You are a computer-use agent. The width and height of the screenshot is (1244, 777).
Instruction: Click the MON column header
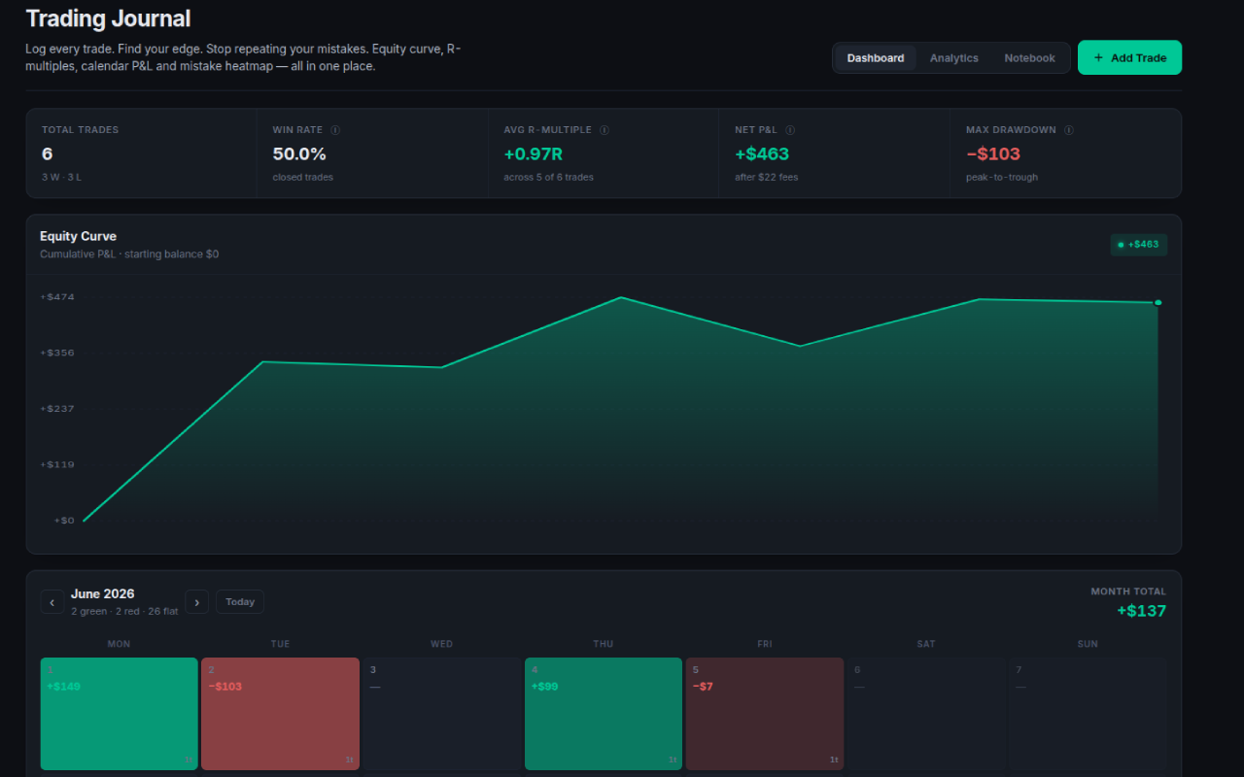point(119,644)
